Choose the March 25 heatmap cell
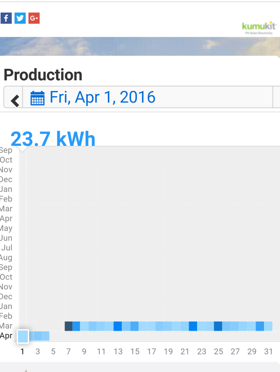 pos(218,326)
